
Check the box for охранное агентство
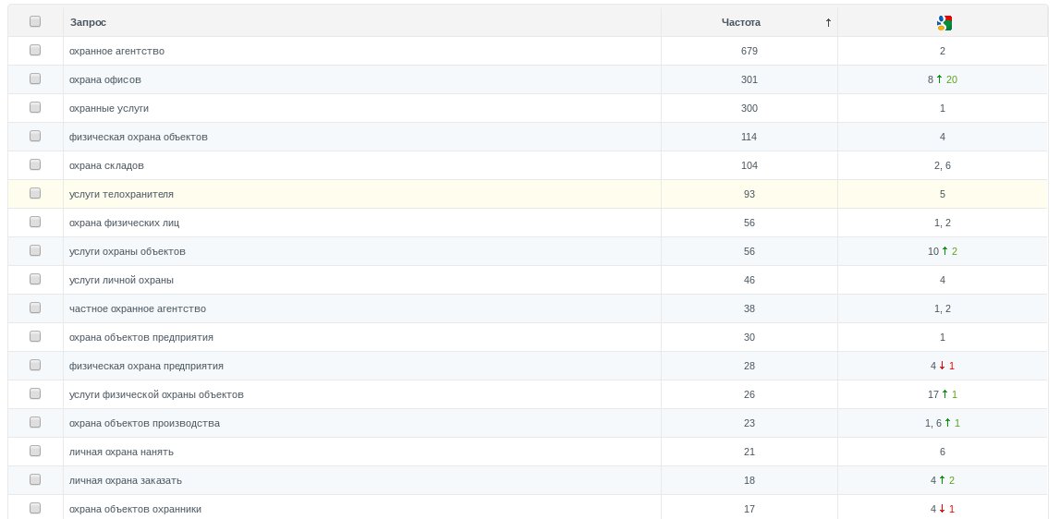click(35, 51)
